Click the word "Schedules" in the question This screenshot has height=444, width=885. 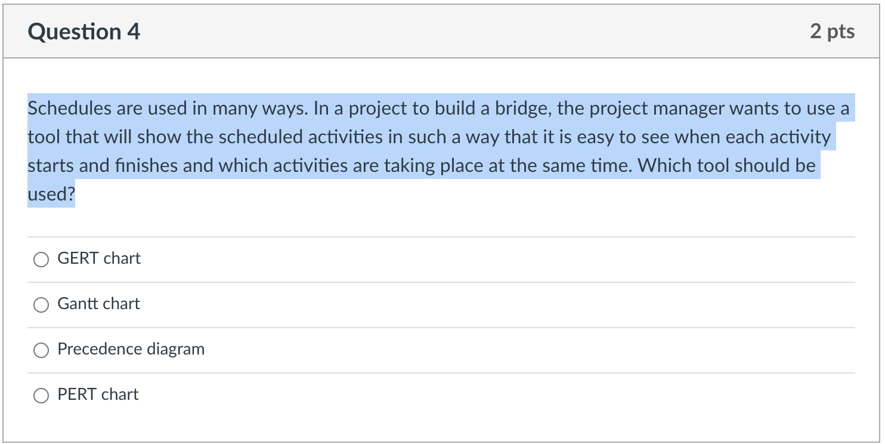[70, 109]
